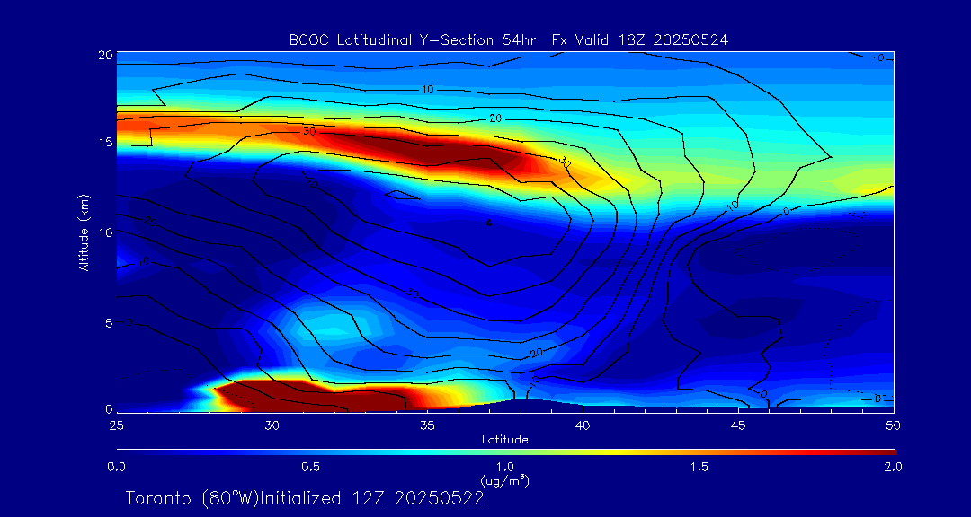Click the "Altitude (km)" vertical axis label
971x517 pixels.
pyautogui.click(x=83, y=232)
